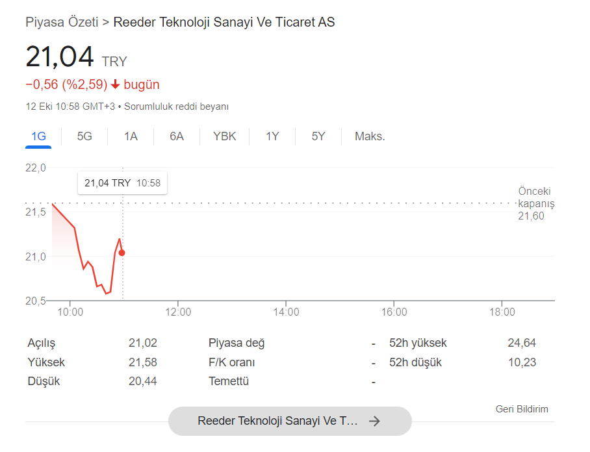Click the 14:00 time axis label
Image resolution: width=590 pixels, height=452 pixels.
tap(286, 312)
